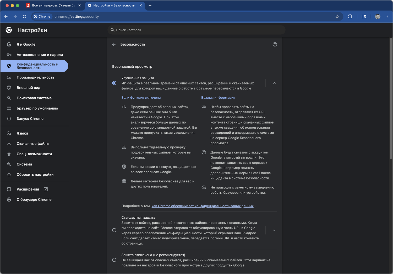This screenshot has width=393, height=274.
Task: Select the Улучшенная защита radio button
Action: click(x=114, y=83)
